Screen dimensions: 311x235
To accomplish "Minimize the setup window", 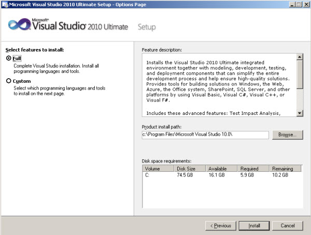I will 292,4.
